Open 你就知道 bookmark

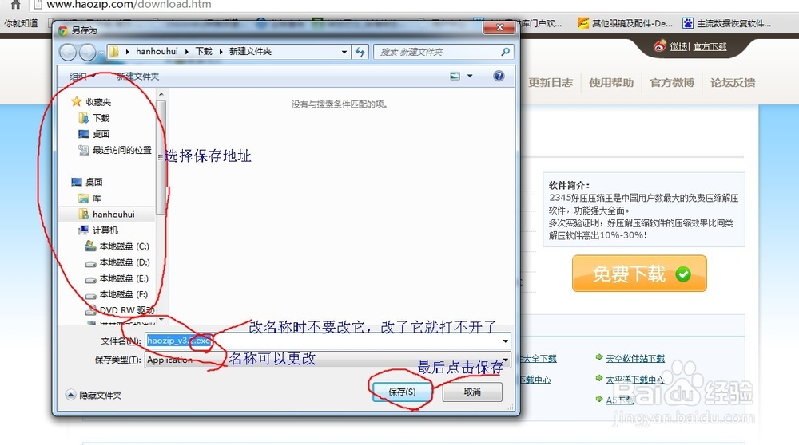(x=21, y=23)
